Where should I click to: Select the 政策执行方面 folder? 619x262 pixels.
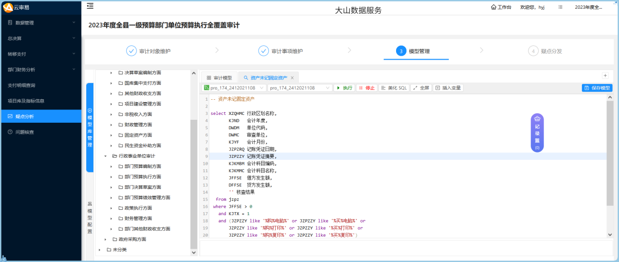click(x=135, y=208)
